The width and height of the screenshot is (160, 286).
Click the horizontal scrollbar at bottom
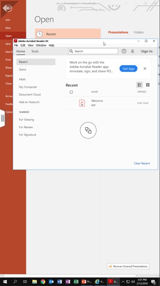coord(70,275)
